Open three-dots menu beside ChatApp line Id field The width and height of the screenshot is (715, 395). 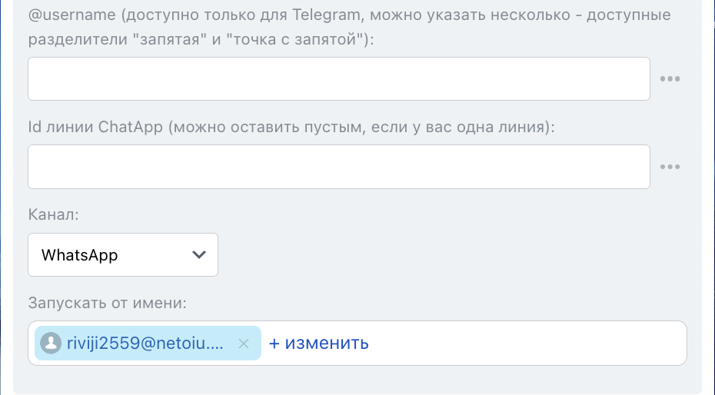click(x=670, y=167)
